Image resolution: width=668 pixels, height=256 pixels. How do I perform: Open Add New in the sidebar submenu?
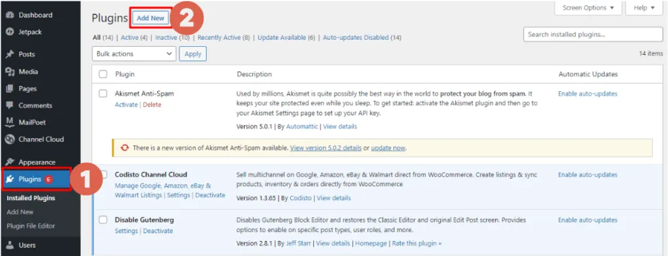coord(20,212)
